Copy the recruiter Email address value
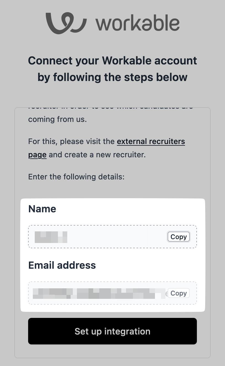This screenshot has width=225, height=366. pos(178,293)
